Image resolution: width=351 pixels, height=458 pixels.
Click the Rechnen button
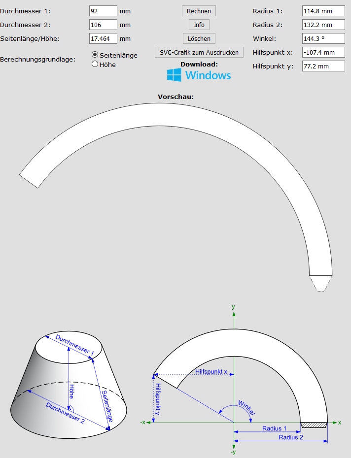tap(199, 11)
